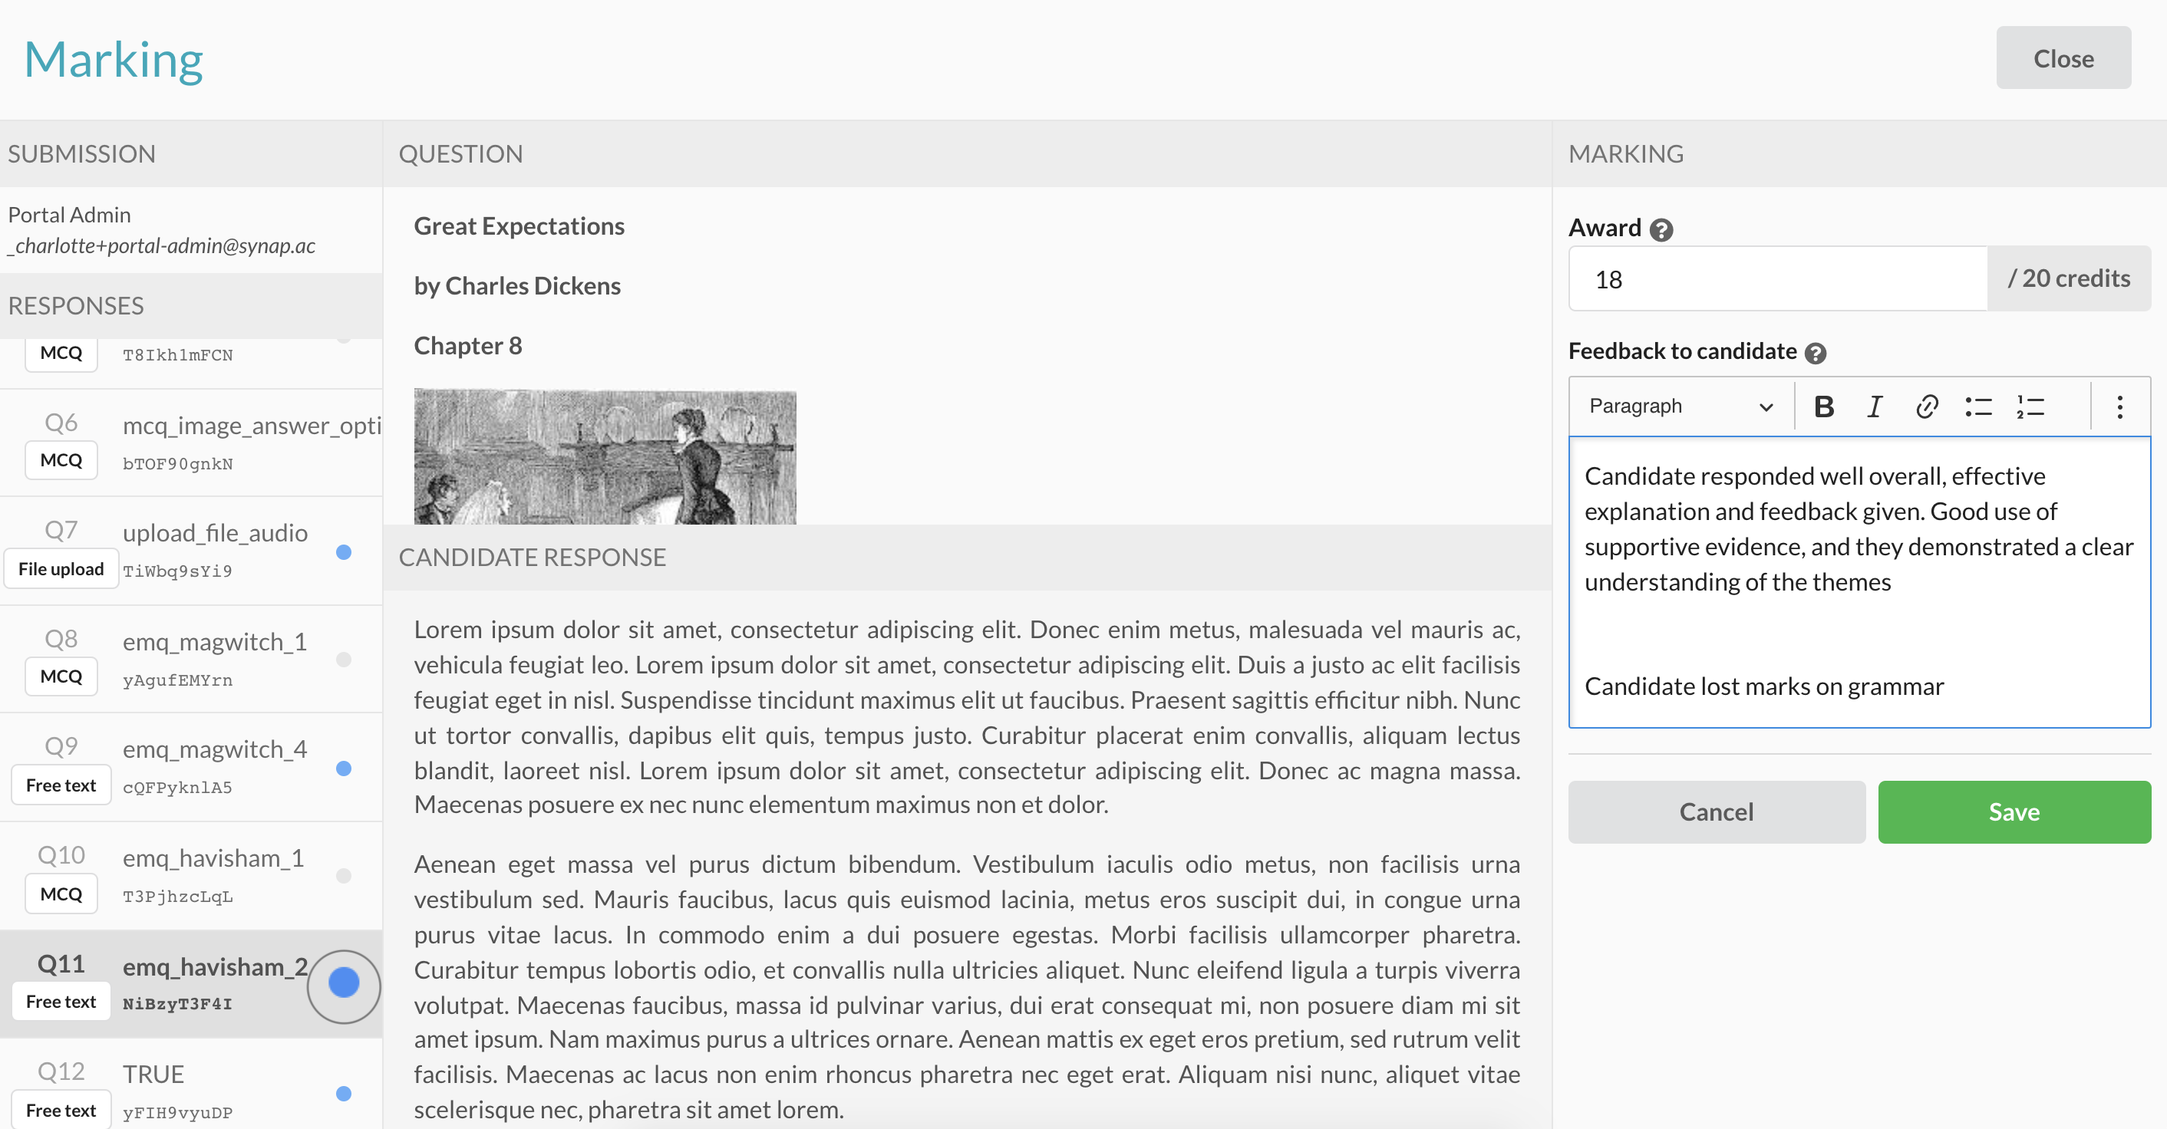The height and width of the screenshot is (1129, 2167).
Task: Click the blue status dot for Q9
Action: 343,769
